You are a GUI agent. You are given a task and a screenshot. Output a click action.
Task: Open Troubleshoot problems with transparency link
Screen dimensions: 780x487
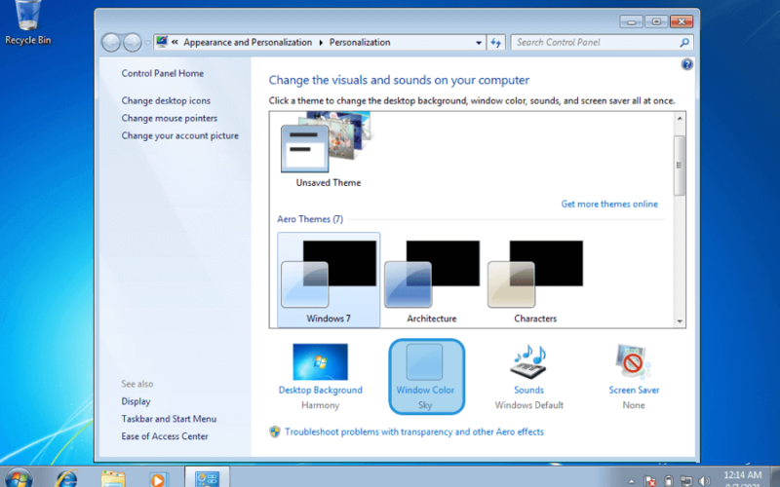pos(413,431)
